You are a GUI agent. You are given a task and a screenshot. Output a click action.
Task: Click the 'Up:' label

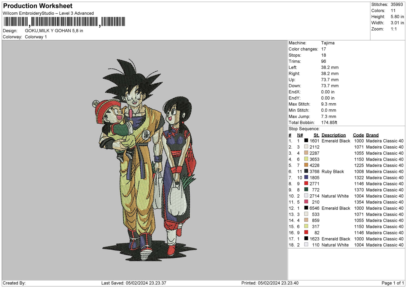click(292, 80)
